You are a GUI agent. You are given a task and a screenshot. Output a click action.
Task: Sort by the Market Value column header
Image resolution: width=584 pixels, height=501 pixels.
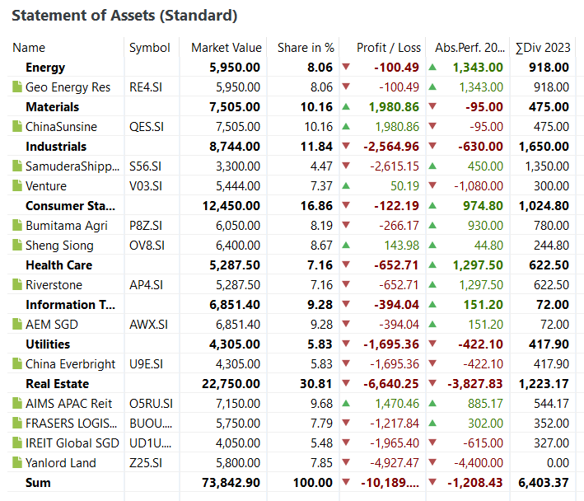click(226, 48)
